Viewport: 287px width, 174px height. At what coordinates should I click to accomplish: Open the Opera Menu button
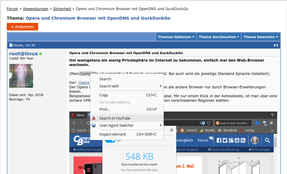click(78, 115)
